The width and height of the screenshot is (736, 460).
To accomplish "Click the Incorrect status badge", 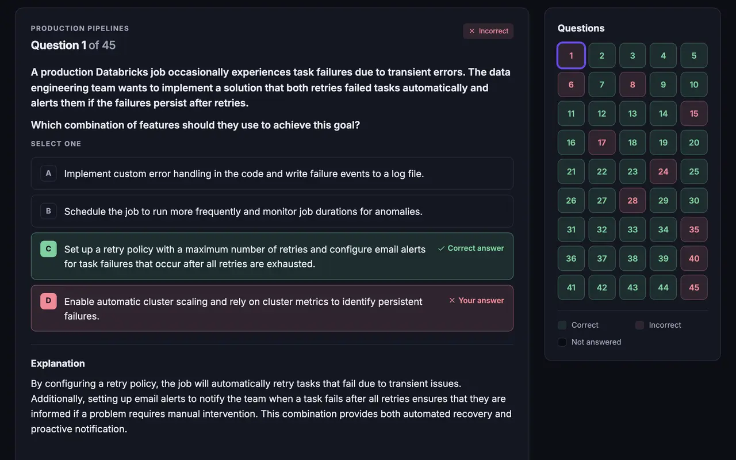I will coord(488,31).
